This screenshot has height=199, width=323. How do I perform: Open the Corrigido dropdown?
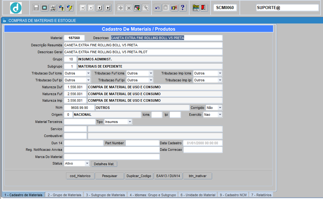click(x=220, y=108)
